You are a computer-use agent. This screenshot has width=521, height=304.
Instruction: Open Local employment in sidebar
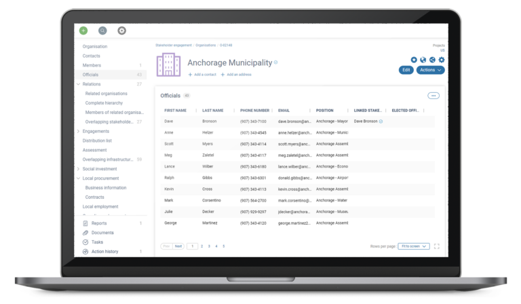pyautogui.click(x=100, y=207)
